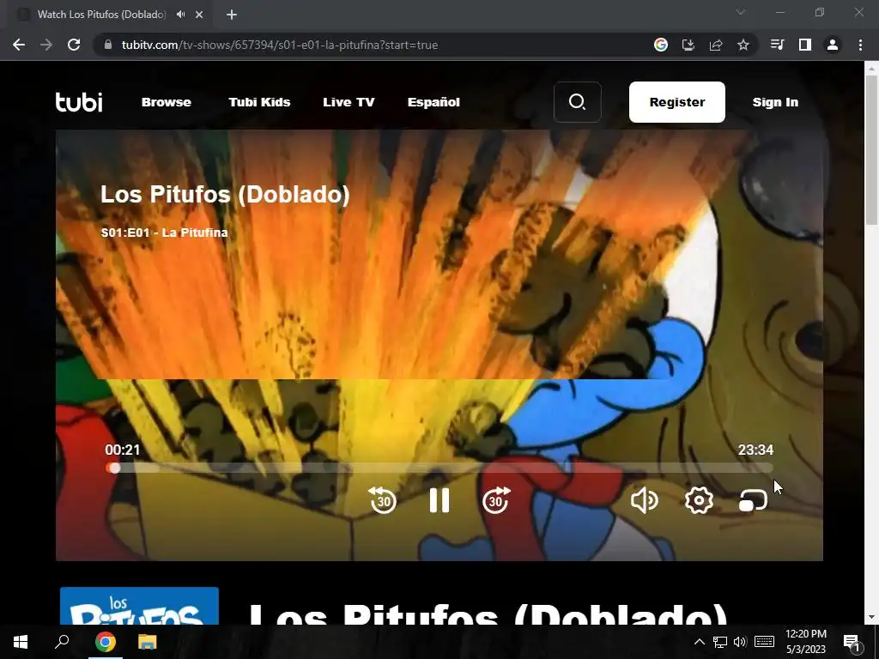Click the Google icon in address bar
The image size is (879, 659).
click(661, 45)
